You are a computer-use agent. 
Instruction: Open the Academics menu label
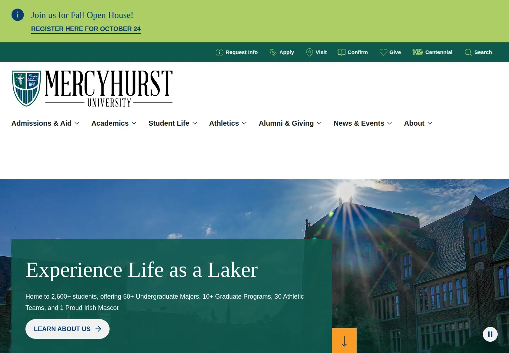pyautogui.click(x=110, y=123)
